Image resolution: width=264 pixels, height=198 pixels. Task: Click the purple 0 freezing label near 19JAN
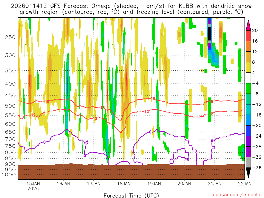point(150,132)
